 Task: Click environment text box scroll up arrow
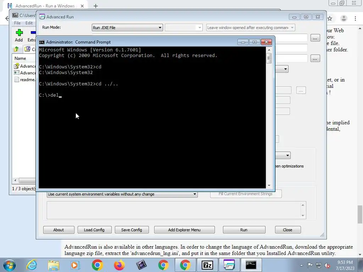coord(303,205)
